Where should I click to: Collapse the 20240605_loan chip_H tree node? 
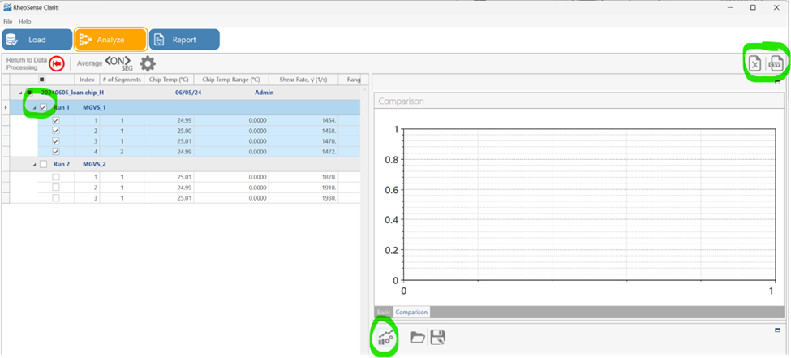[20, 93]
